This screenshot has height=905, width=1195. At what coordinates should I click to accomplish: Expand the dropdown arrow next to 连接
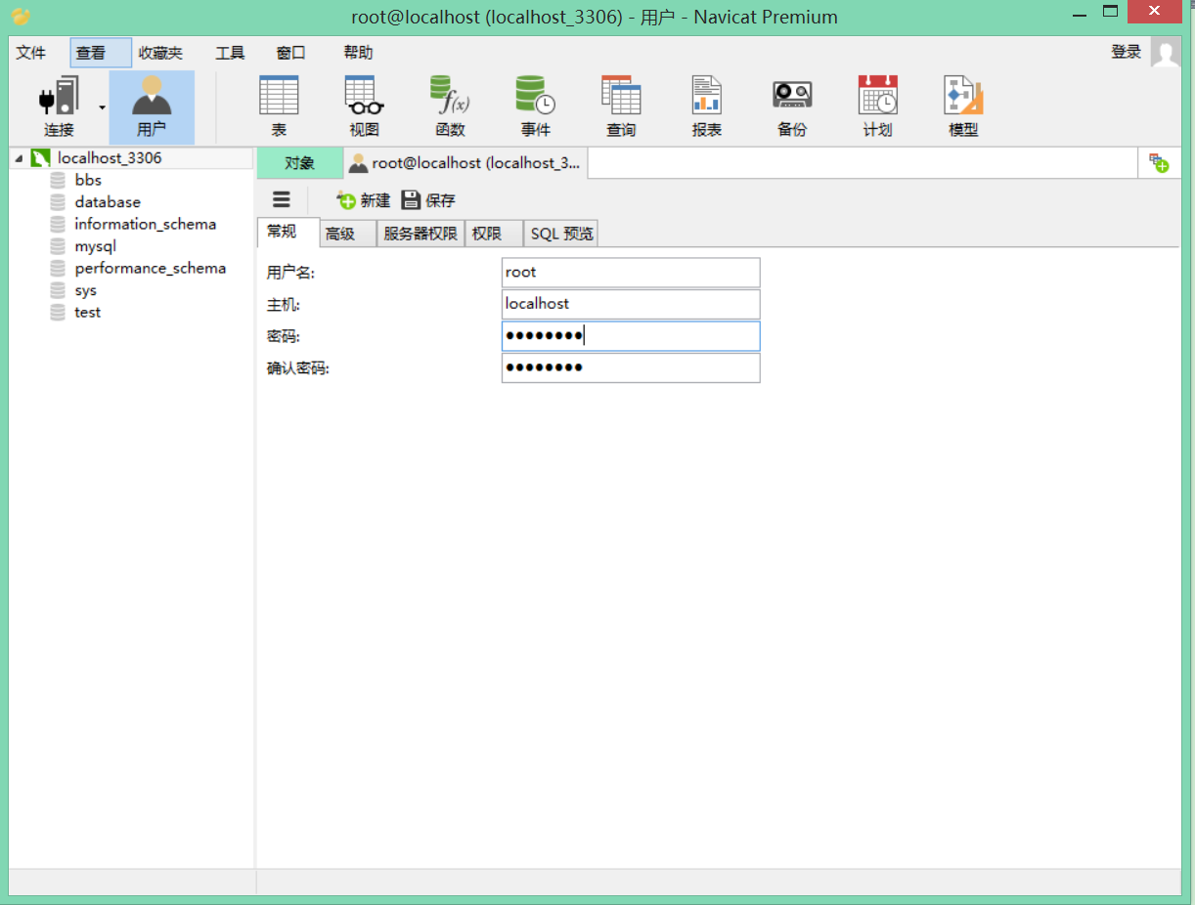101,105
